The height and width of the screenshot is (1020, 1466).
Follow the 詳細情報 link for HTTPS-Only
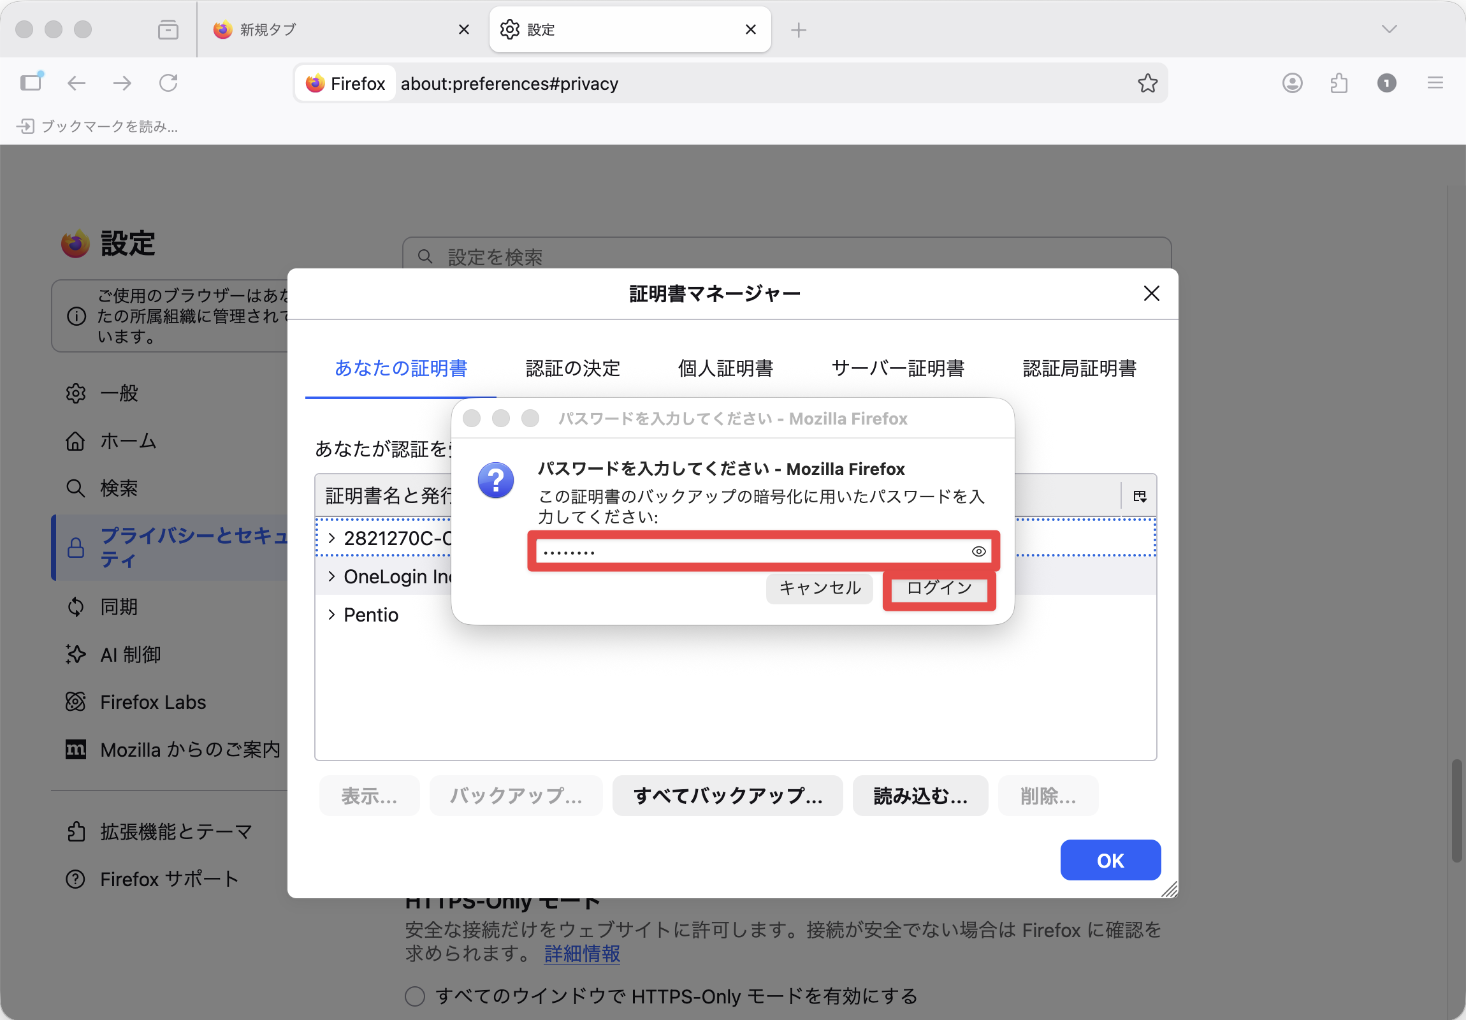pos(582,954)
